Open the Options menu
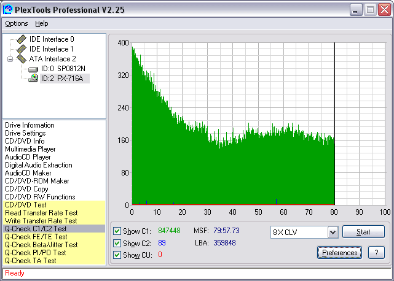 click(17, 23)
